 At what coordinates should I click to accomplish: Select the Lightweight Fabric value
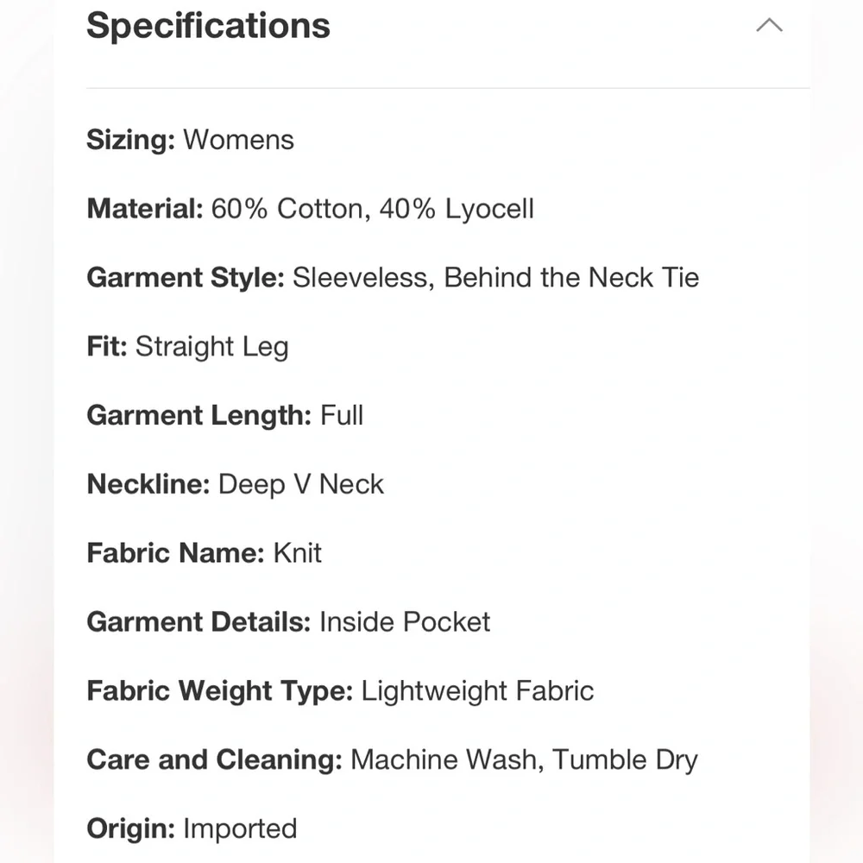[x=478, y=691]
